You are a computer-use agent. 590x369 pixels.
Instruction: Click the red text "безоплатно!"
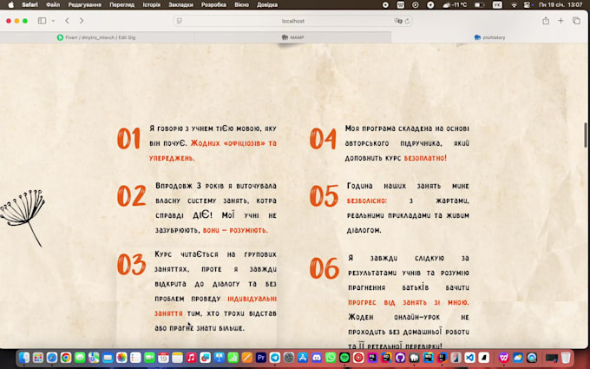pyautogui.click(x=425, y=158)
